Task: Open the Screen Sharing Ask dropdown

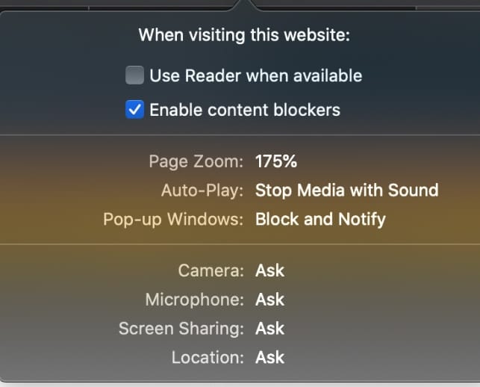Action: 269,329
